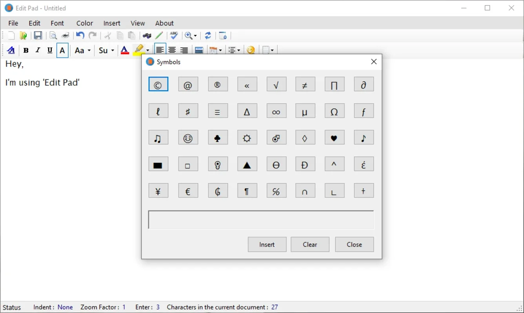This screenshot has width=524, height=313.
Task: Click the Cut scissors icon
Action: [x=107, y=36]
